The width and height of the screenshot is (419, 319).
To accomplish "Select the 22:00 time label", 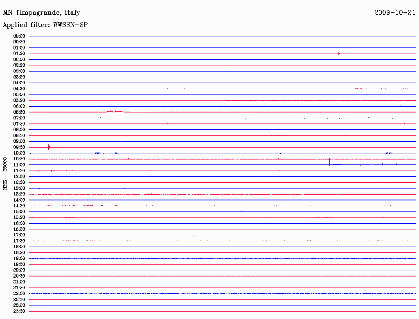I will (x=19, y=294).
